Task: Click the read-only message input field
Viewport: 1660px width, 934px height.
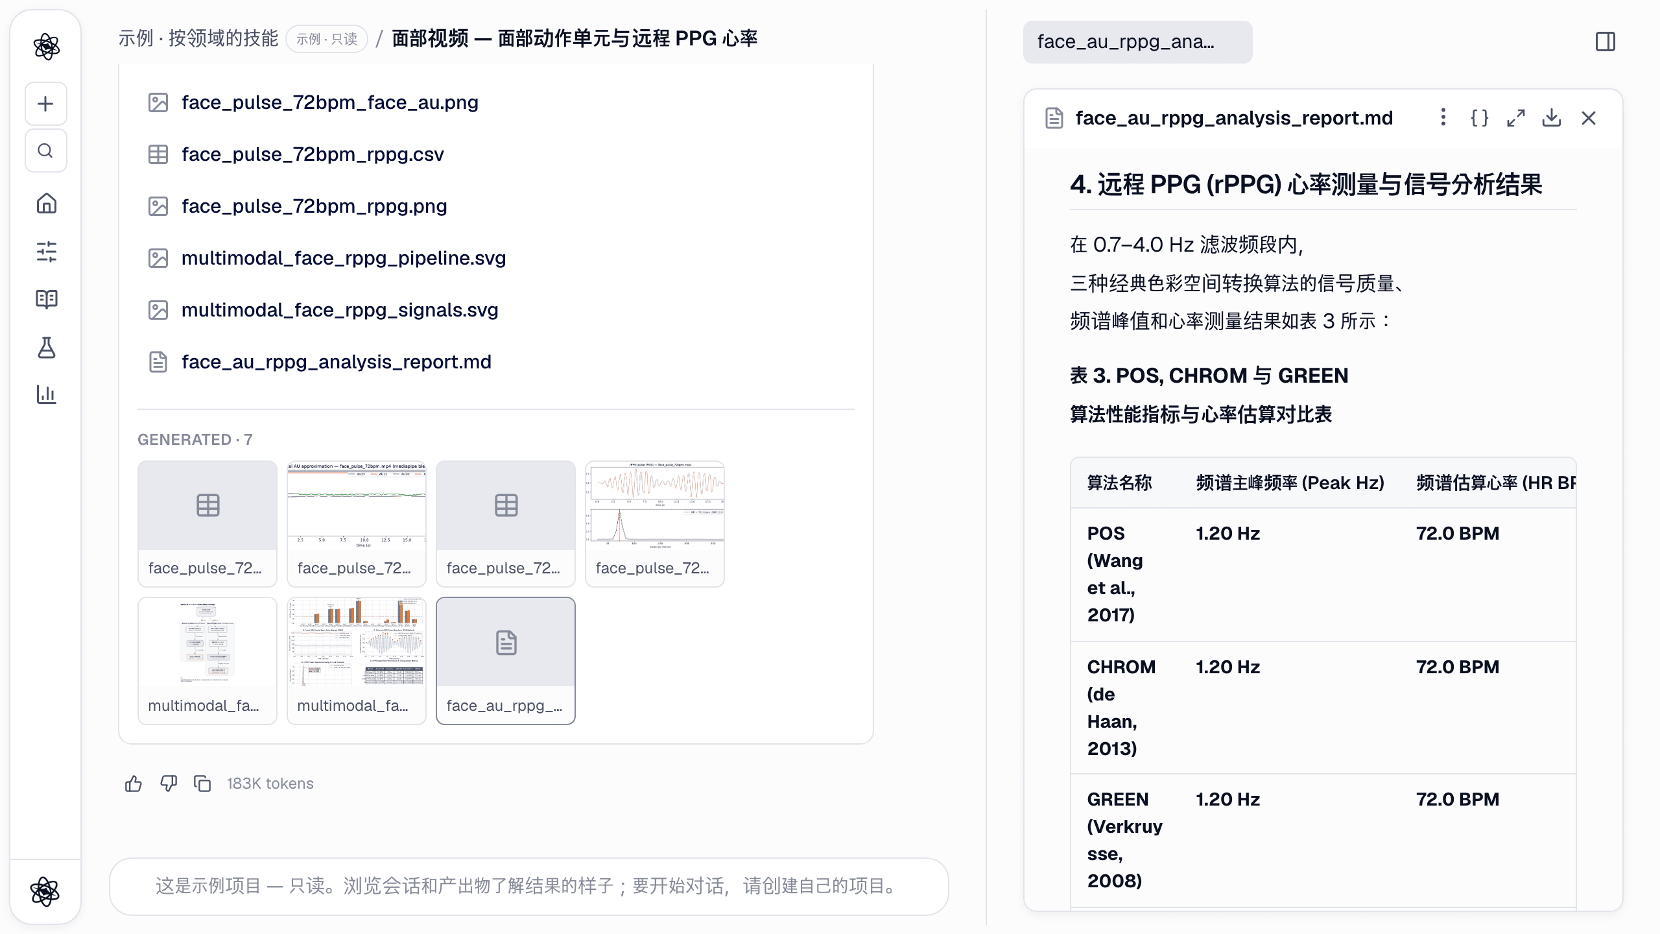Action: point(529,886)
